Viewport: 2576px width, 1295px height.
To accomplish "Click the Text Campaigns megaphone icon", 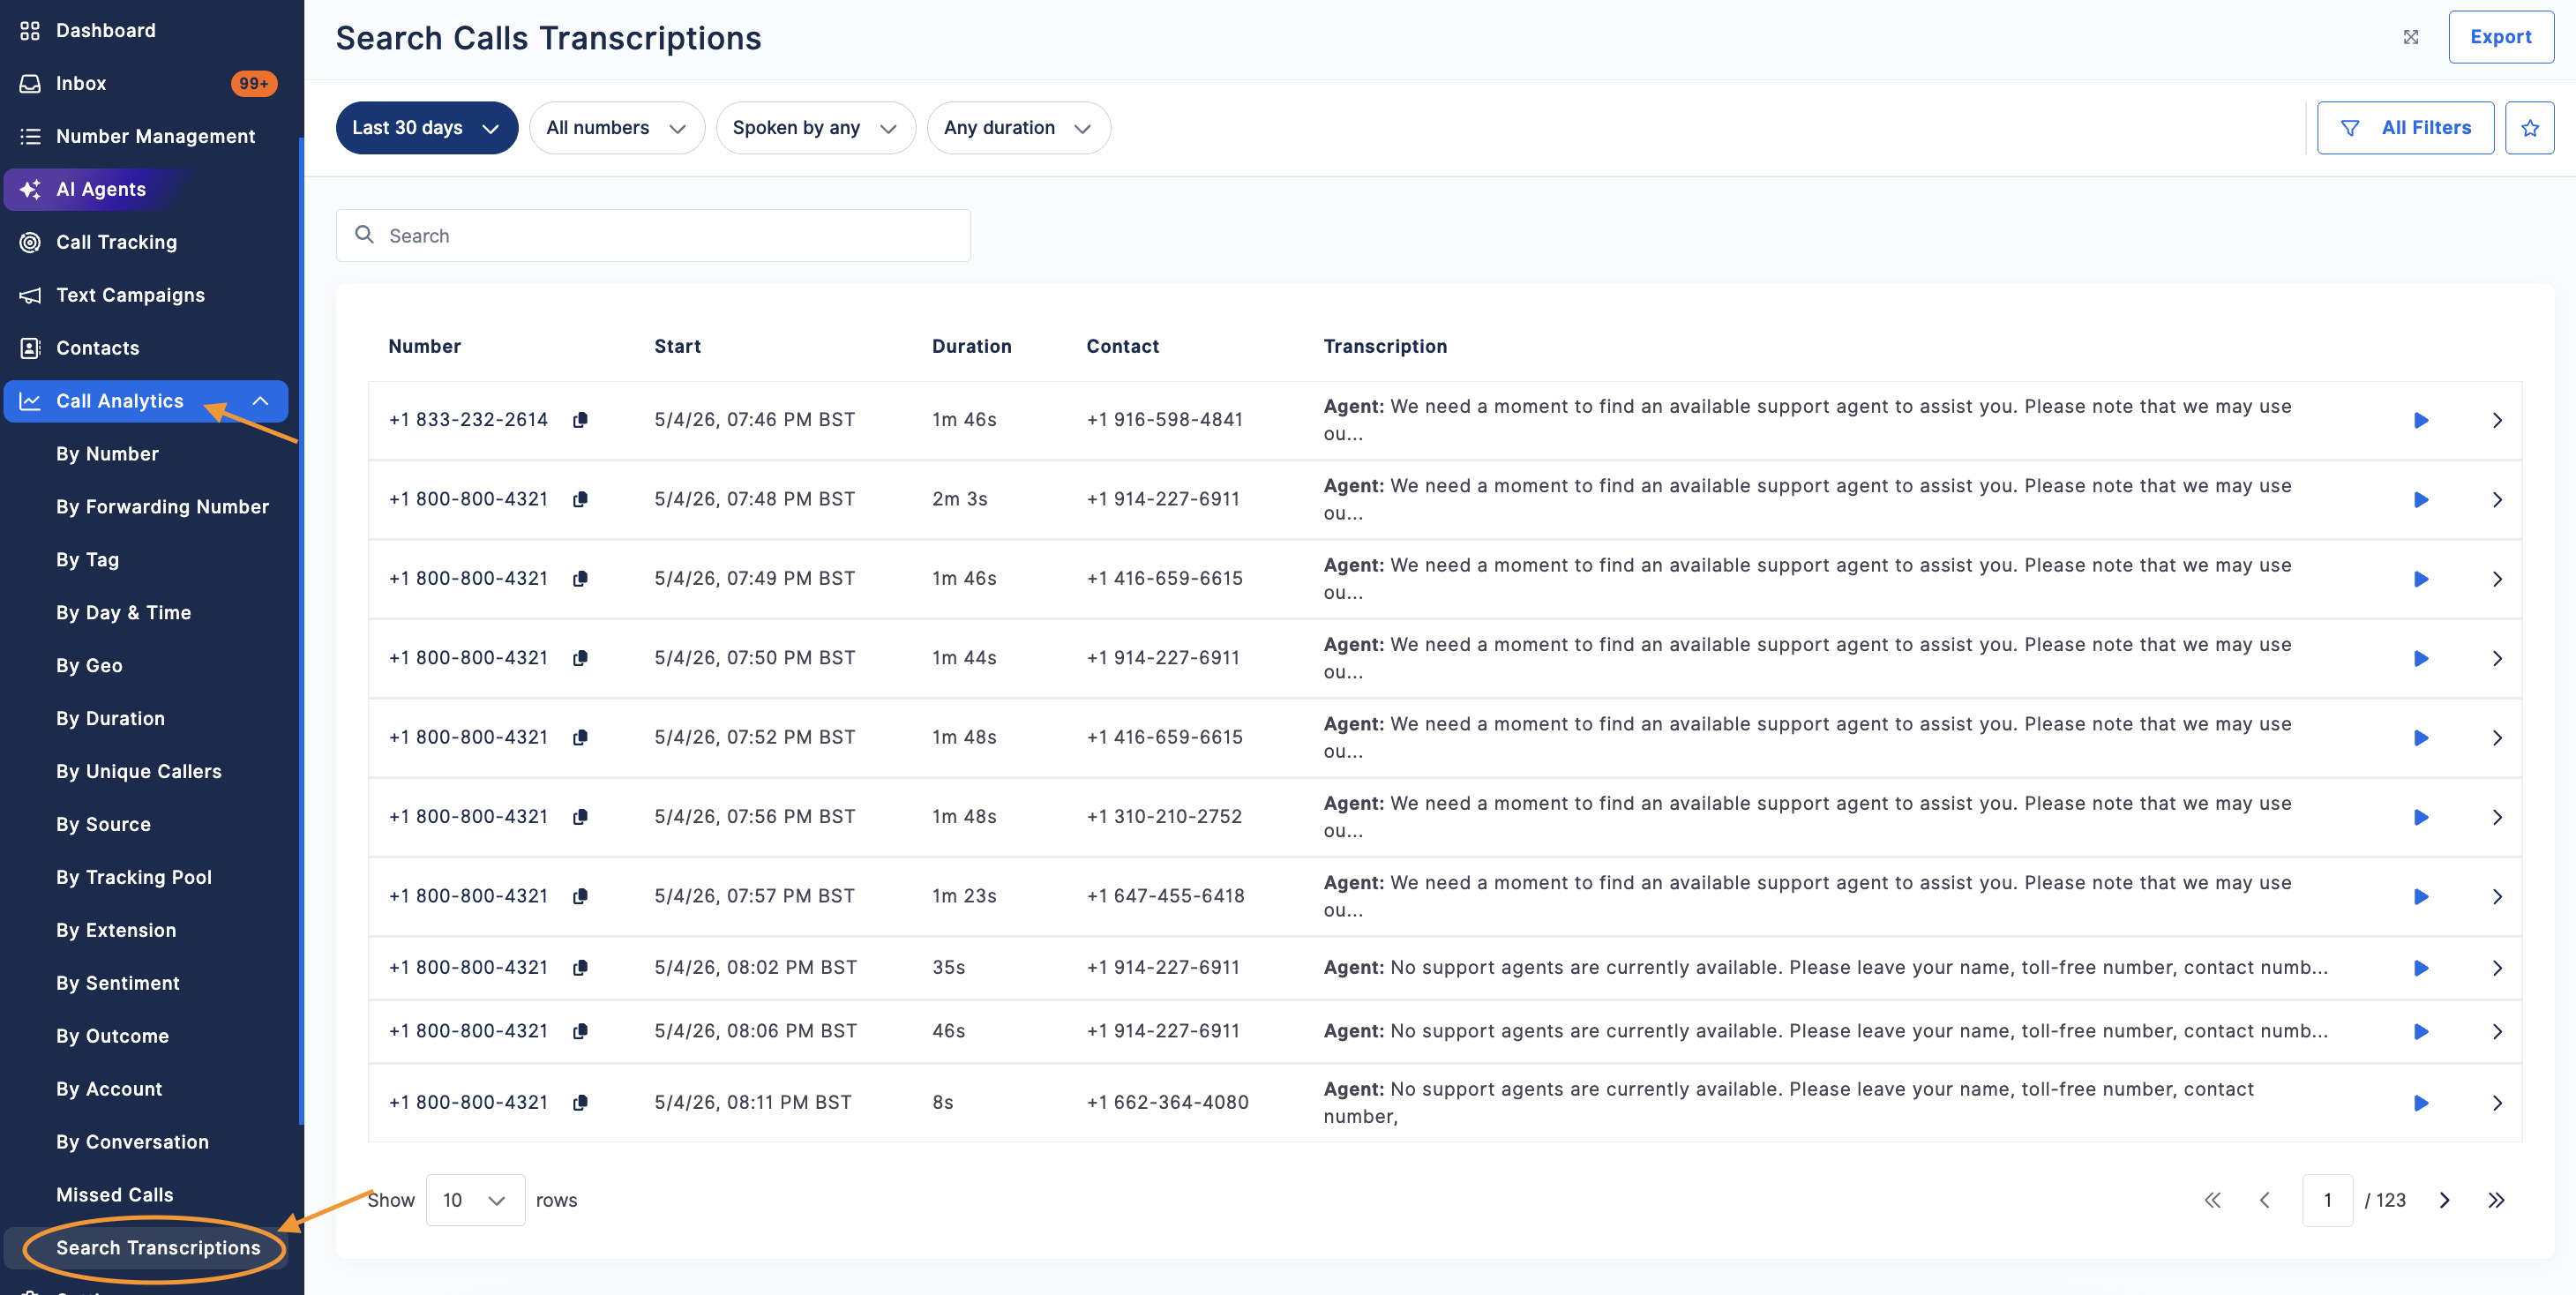I will pos(30,295).
